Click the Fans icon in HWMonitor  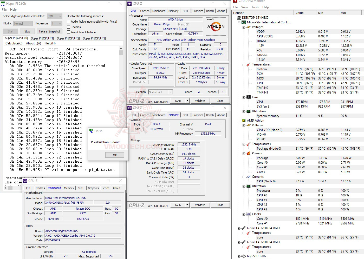click(249, 97)
